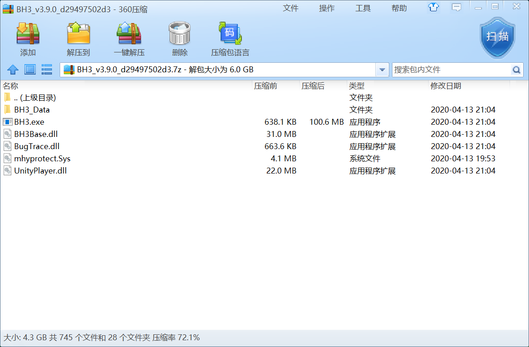Click the 添加 (Add) toolbar icon
529x347 pixels.
pyautogui.click(x=28, y=34)
